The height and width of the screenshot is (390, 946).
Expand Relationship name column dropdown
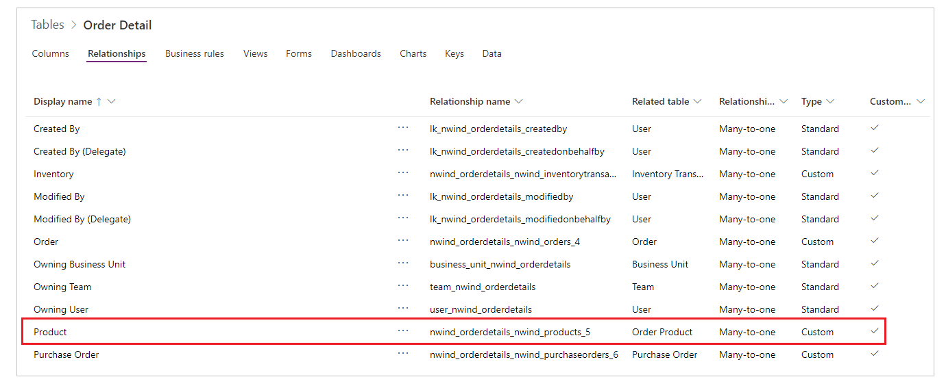518,101
